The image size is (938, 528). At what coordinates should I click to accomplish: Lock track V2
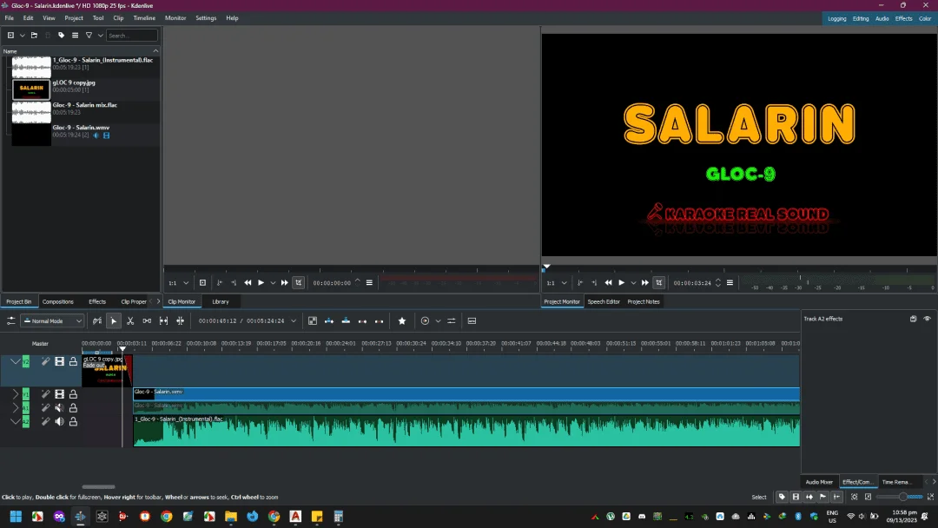click(73, 361)
